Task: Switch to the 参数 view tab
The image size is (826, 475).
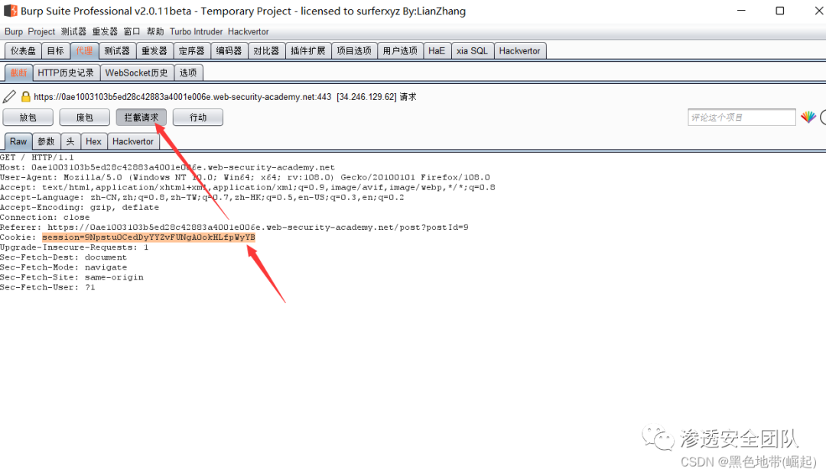Action: point(46,141)
